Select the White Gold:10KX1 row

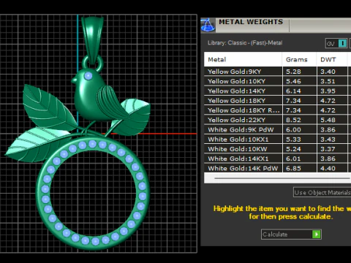click(277, 140)
